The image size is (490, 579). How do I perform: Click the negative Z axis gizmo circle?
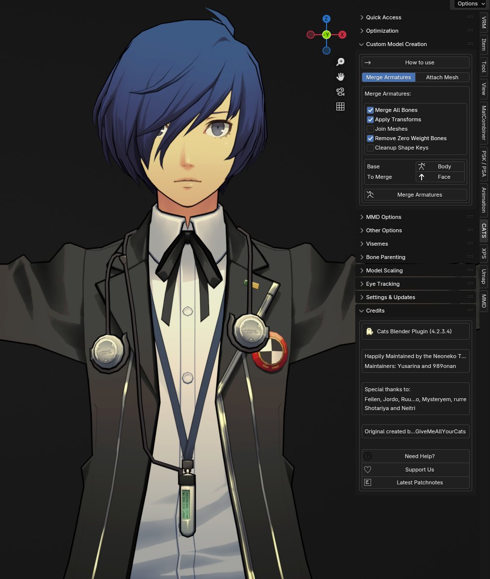(x=327, y=51)
